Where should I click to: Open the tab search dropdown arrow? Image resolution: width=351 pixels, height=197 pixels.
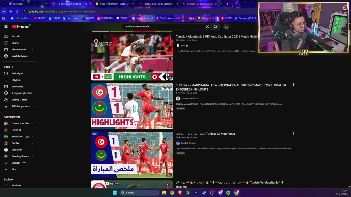(x=3, y=4)
